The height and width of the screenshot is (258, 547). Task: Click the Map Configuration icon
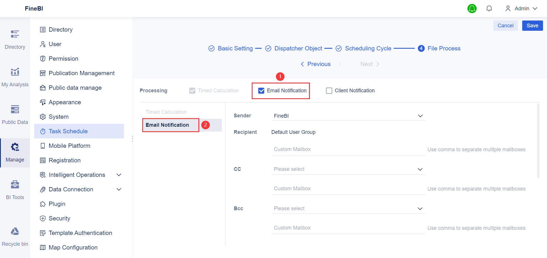[x=43, y=247]
